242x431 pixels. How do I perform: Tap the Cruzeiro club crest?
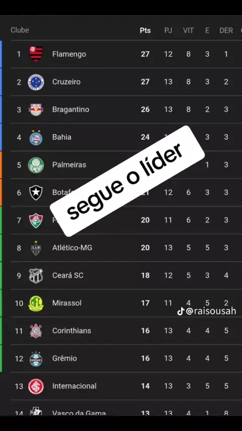(36, 82)
